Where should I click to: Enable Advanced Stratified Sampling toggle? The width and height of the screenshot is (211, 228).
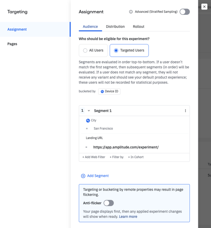[185, 12]
